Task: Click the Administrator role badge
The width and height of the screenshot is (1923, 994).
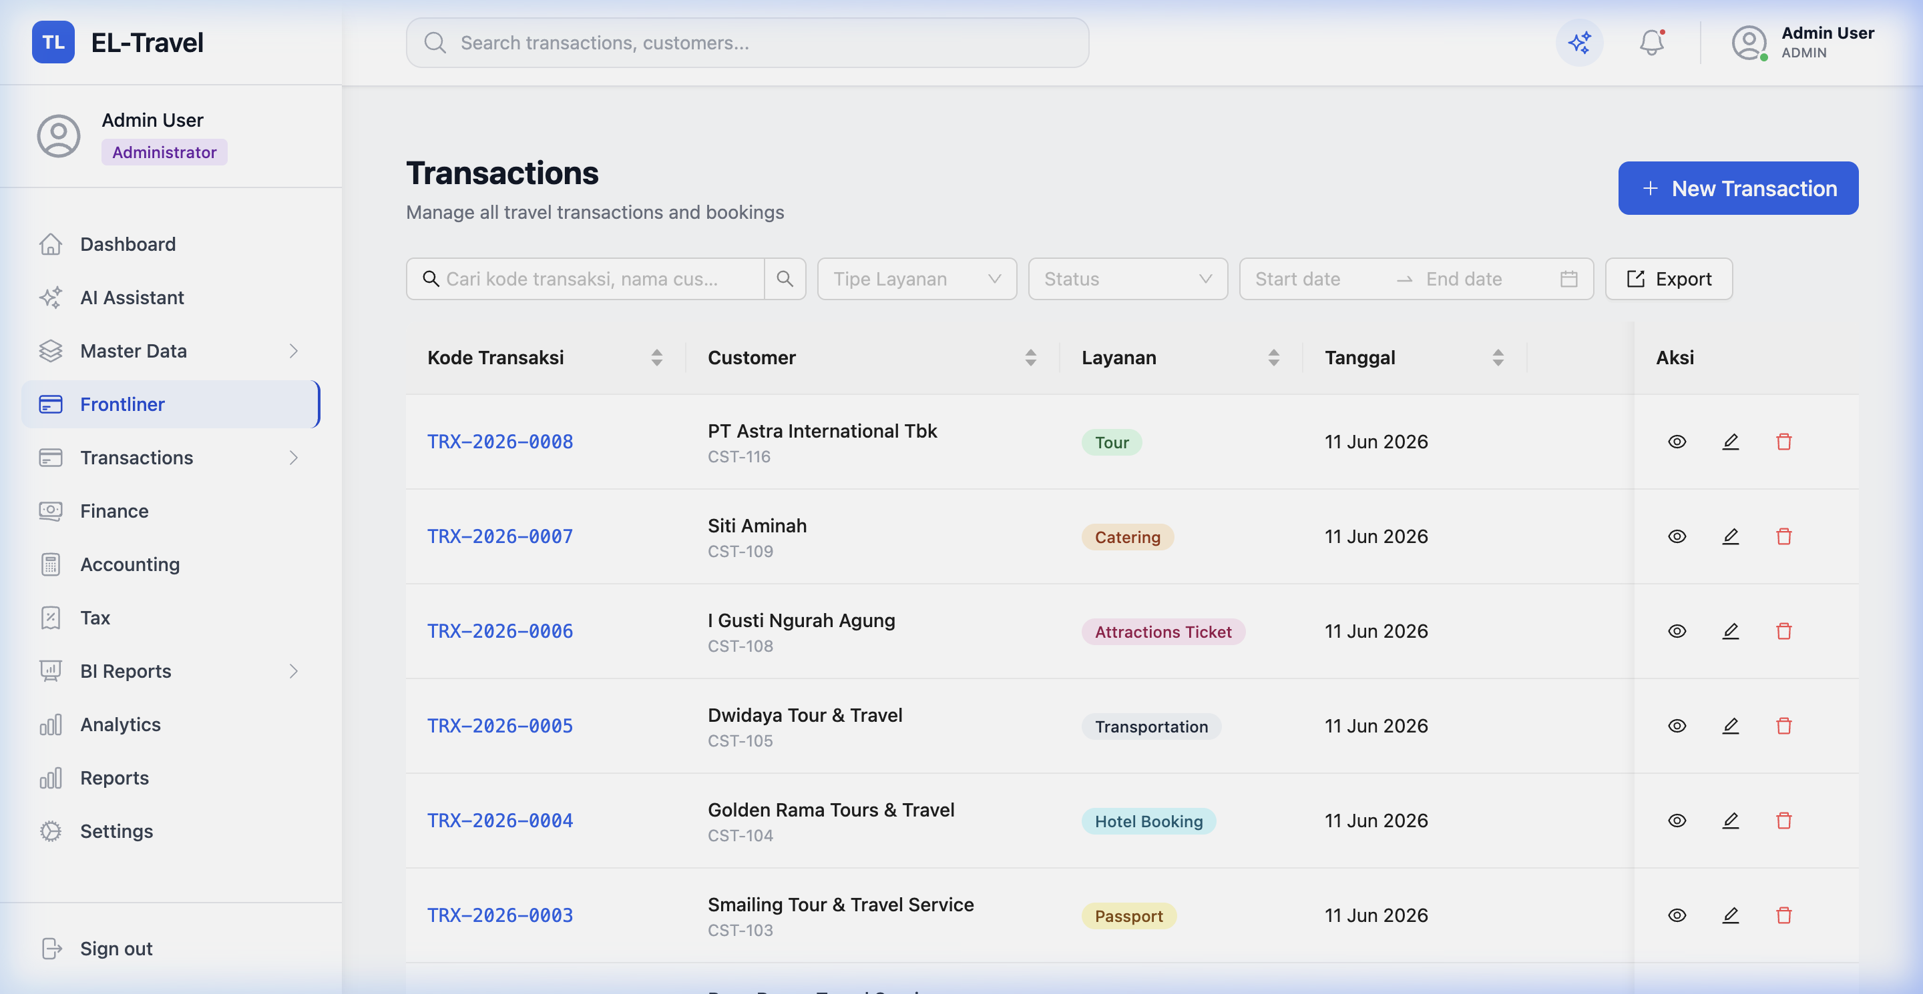Action: coord(164,152)
